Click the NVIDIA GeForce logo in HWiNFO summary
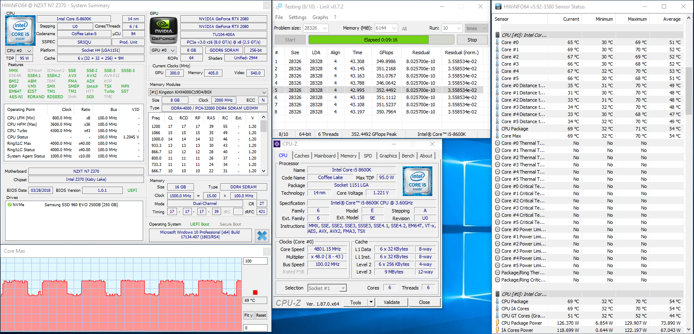The width and height of the screenshot is (694, 334). (164, 30)
